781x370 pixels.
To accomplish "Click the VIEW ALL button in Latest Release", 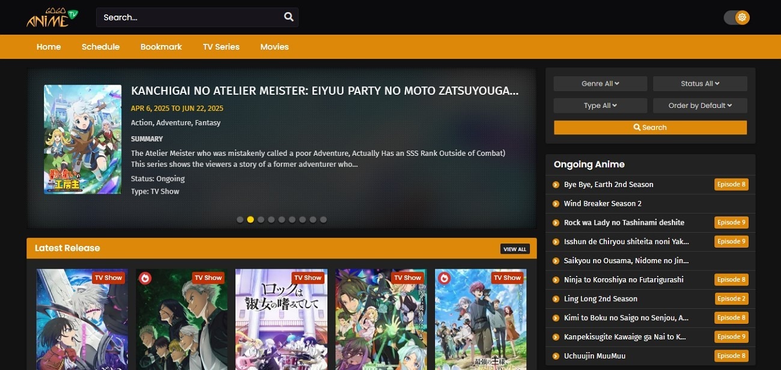I will click(x=515, y=249).
